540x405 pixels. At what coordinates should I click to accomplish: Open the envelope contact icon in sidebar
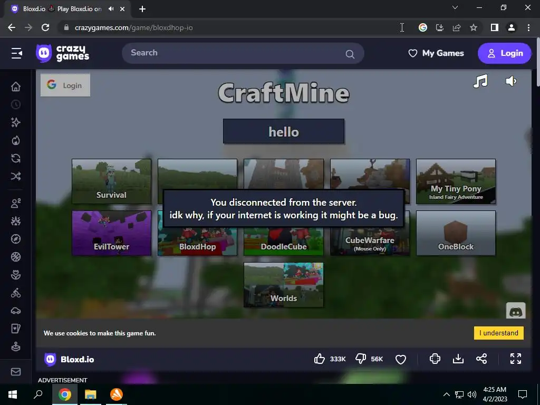point(16,372)
